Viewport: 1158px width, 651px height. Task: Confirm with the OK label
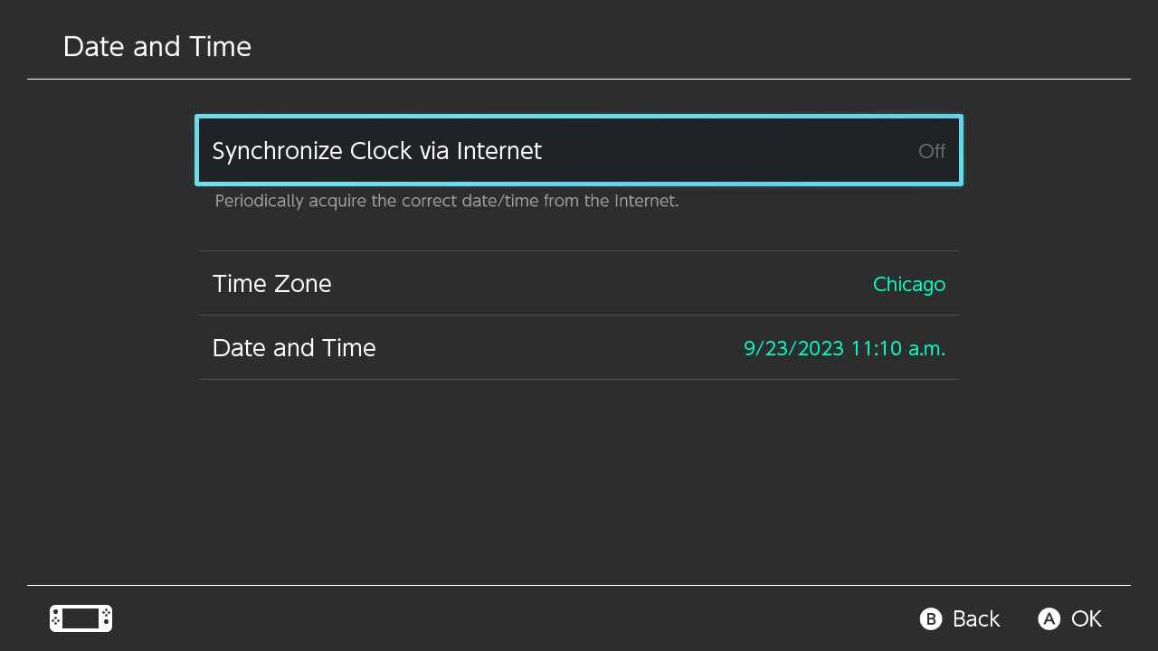coord(1086,618)
